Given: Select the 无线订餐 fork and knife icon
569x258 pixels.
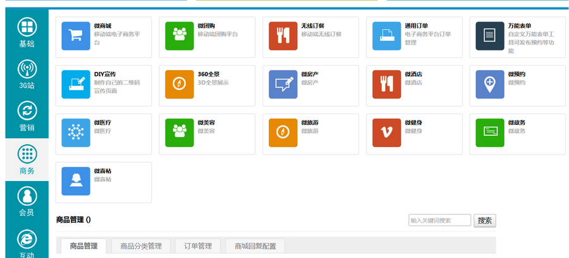Looking at the screenshot, I should coord(283,36).
